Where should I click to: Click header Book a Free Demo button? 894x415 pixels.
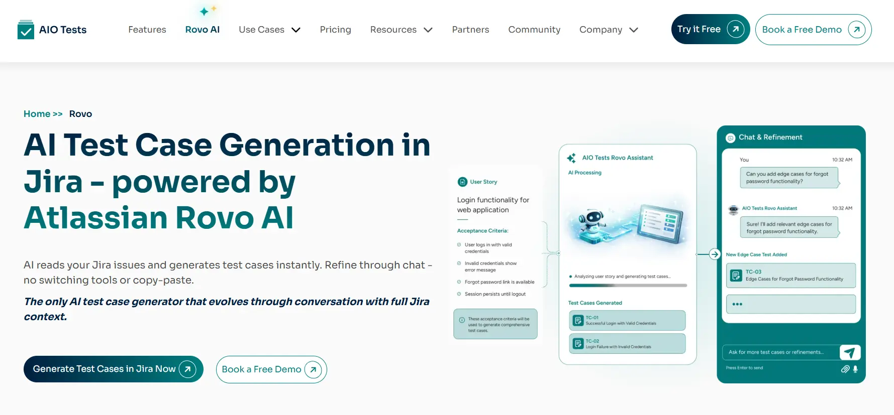click(813, 30)
